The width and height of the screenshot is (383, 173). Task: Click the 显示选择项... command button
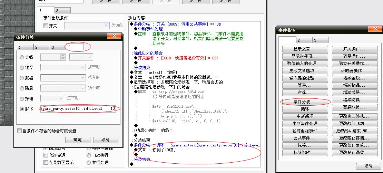click(305, 56)
